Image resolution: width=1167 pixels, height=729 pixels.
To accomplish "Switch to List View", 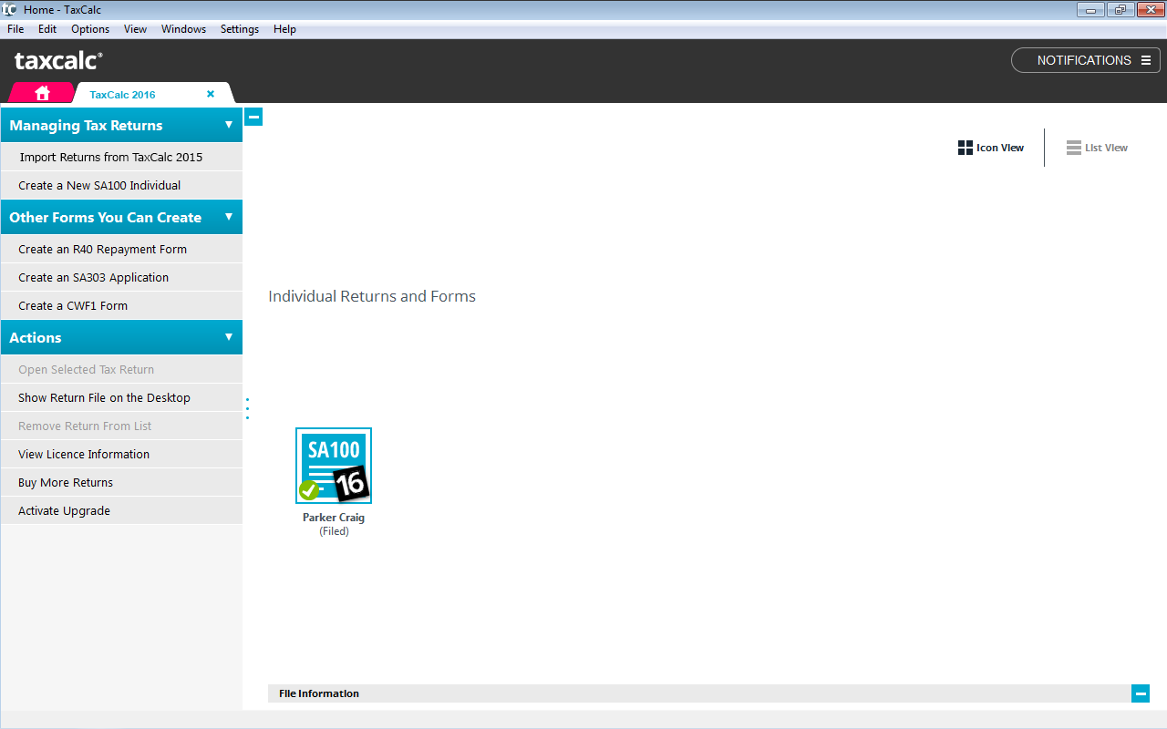I will tap(1098, 148).
